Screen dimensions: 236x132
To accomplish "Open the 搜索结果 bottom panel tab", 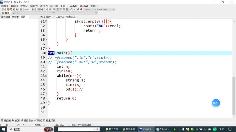I will [x=50, y=120].
